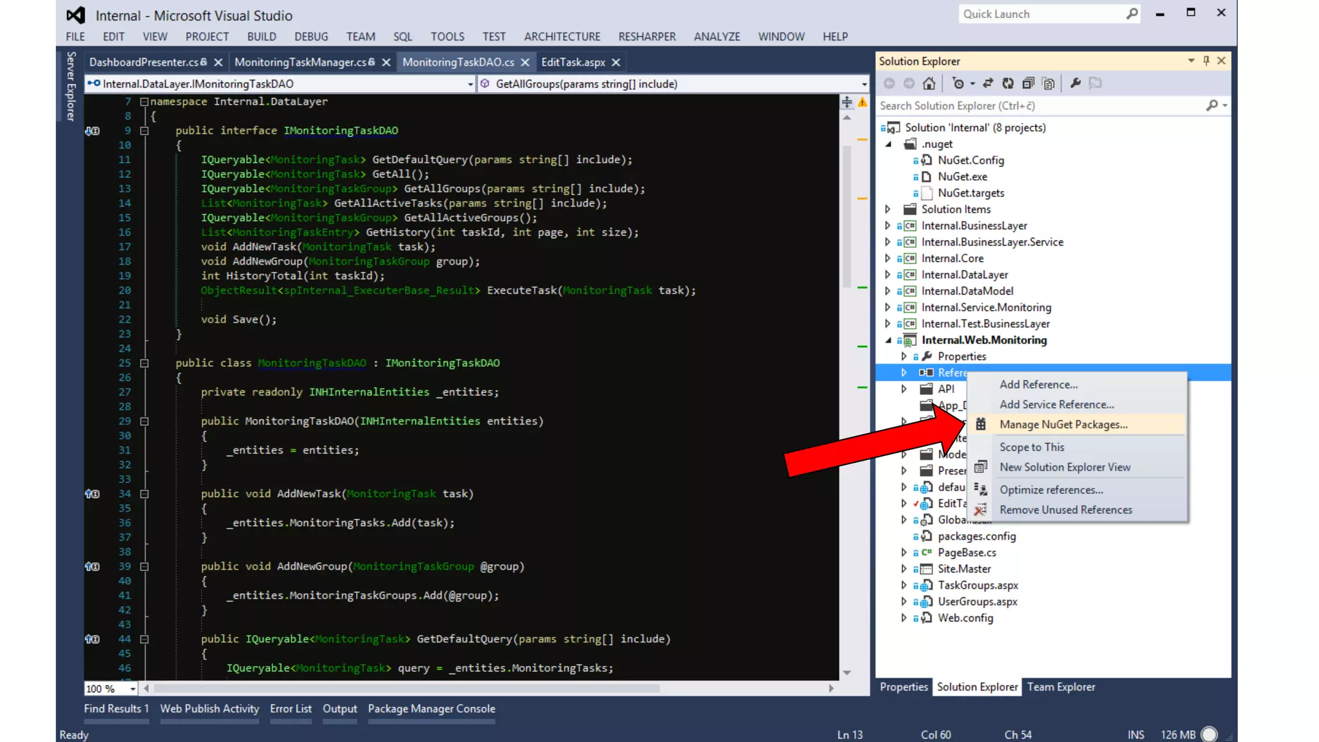Click the Refresh icon in Solution Explorer
The height and width of the screenshot is (742, 1319).
[x=1008, y=83]
